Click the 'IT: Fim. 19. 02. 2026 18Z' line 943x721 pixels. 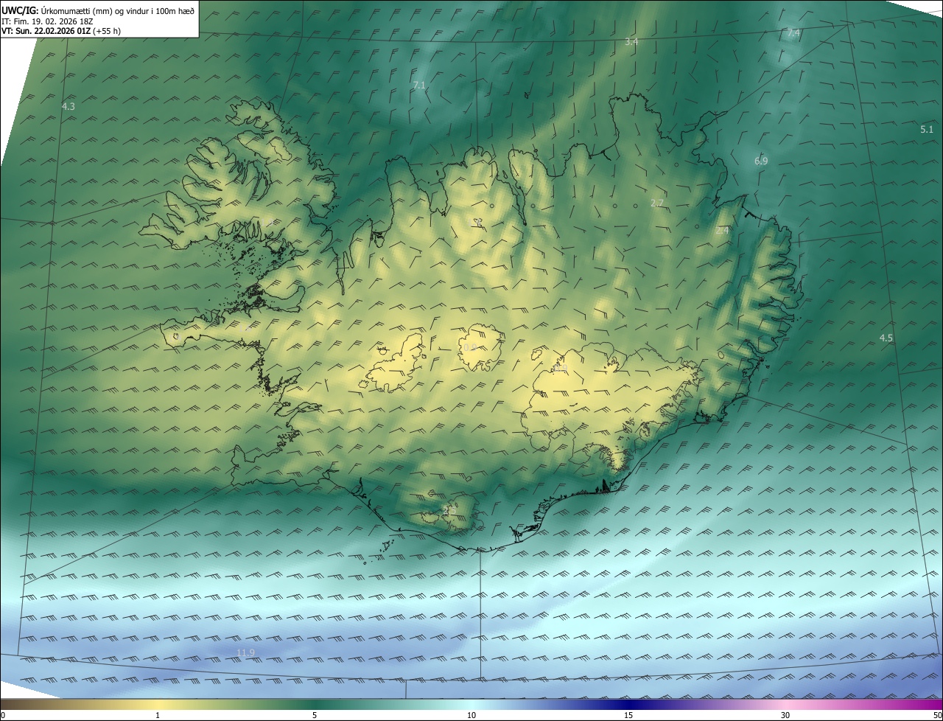(46, 21)
